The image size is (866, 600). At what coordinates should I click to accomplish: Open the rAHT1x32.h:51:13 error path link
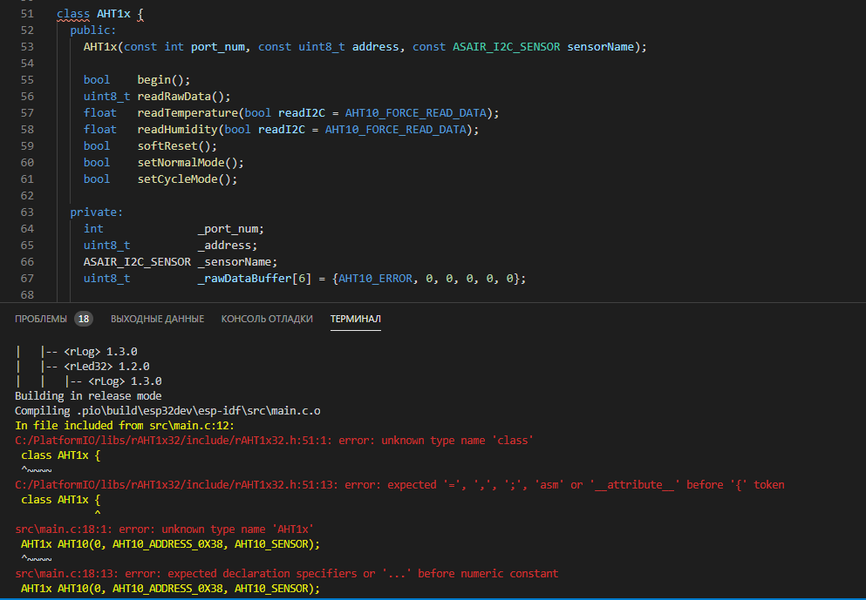[177, 485]
